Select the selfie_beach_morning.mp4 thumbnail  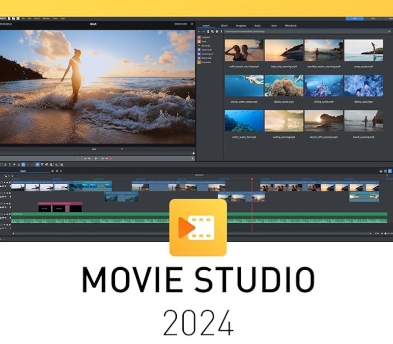244,51
